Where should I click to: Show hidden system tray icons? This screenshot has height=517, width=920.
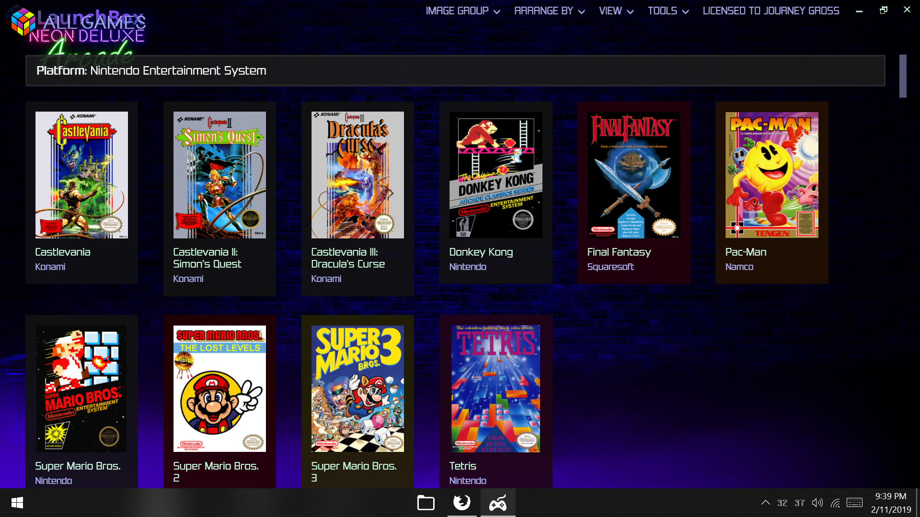click(766, 503)
